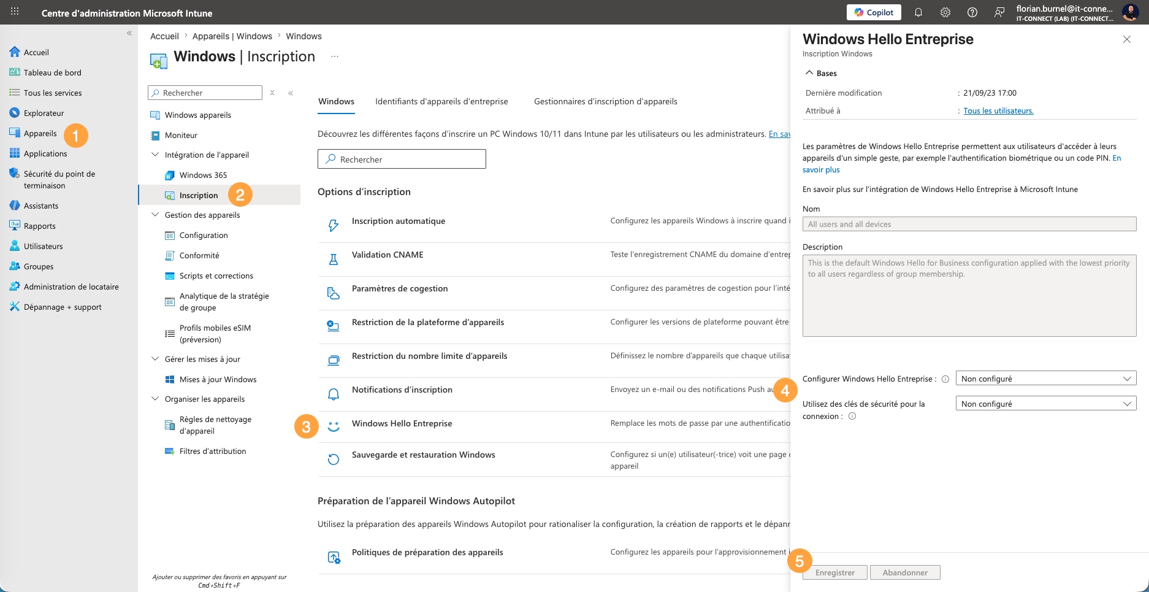The height and width of the screenshot is (592, 1149).
Task: Open Conformité
Action: pyautogui.click(x=199, y=255)
